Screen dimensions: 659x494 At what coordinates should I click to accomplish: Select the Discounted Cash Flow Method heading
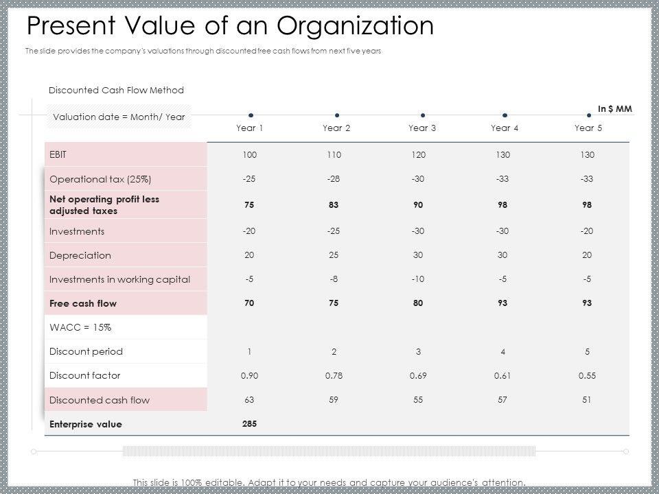pyautogui.click(x=116, y=90)
